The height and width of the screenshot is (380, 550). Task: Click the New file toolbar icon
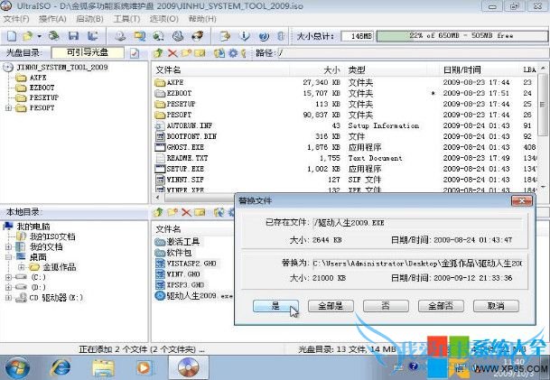coord(12,36)
